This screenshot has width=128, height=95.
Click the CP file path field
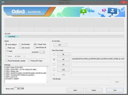coord(98,64)
